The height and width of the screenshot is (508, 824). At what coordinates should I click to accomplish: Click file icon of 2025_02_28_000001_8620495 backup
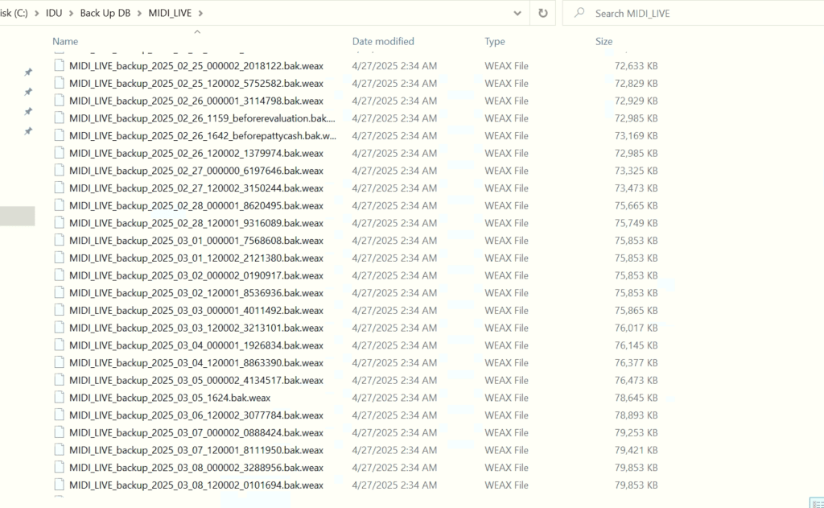(x=60, y=205)
